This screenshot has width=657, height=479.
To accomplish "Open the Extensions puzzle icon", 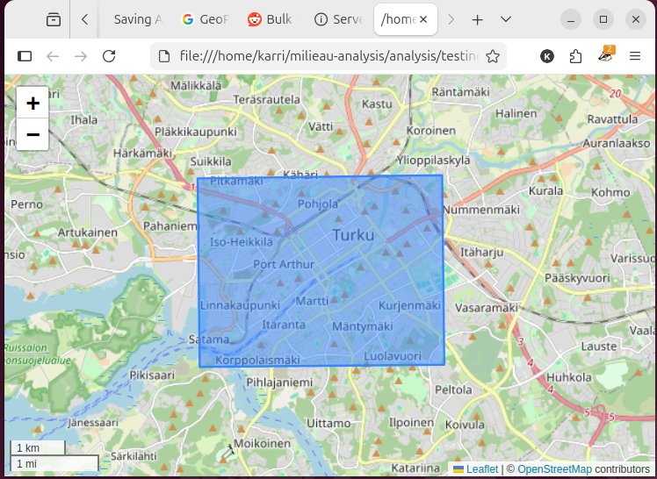I will click(576, 56).
